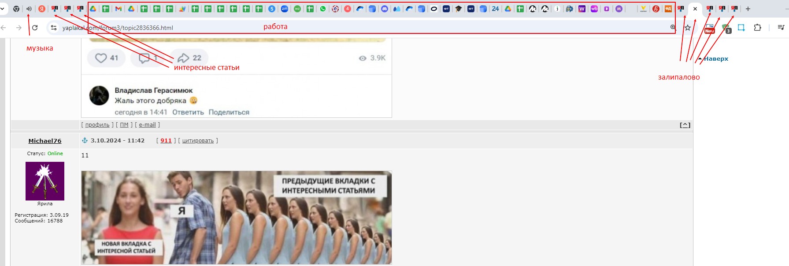Launch the blue screenshot capture extension
Image resolution: width=789 pixels, height=266 pixels.
coord(741,28)
